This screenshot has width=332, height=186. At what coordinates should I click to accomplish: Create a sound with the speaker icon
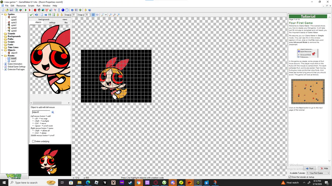click(39, 10)
